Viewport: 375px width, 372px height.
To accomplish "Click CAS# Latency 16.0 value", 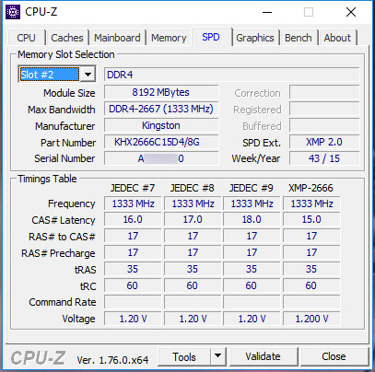I will tap(133, 219).
